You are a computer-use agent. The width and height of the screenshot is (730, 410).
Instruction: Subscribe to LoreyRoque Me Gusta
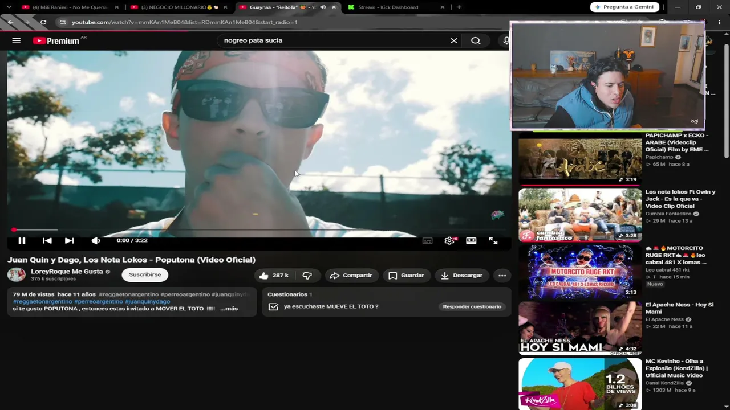[145, 274]
